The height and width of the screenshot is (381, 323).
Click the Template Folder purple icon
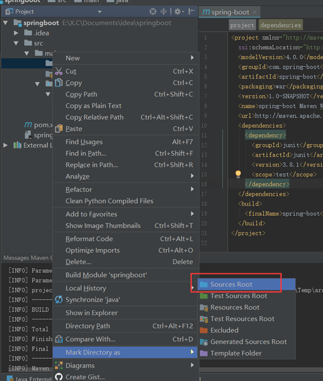click(x=203, y=353)
